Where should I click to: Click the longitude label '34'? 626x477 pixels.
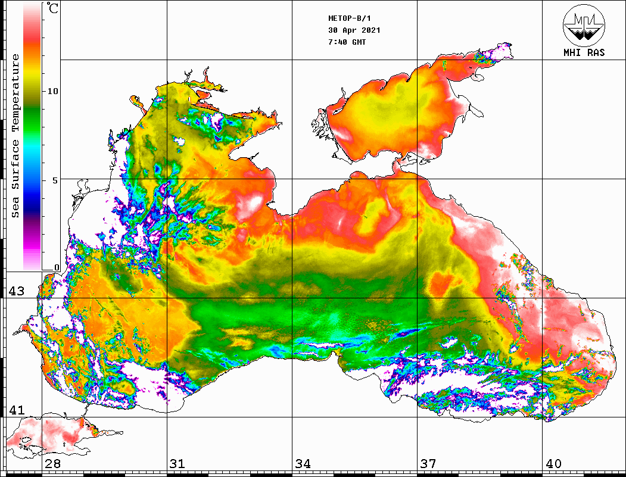click(x=303, y=463)
